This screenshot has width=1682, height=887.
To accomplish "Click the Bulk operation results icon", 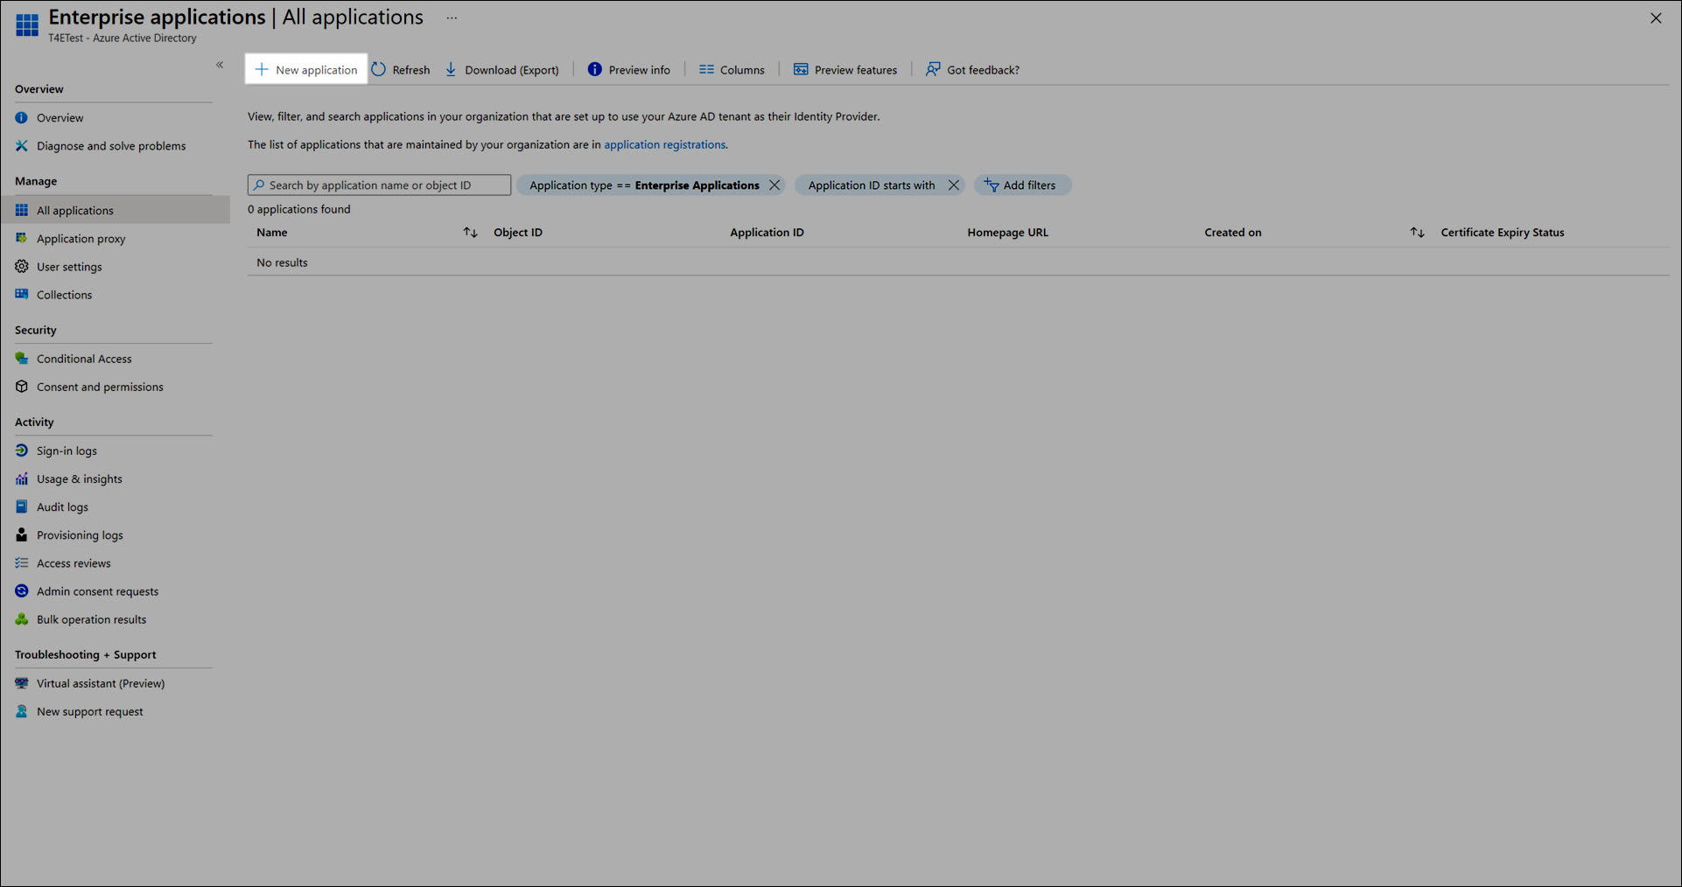I will (x=21, y=619).
